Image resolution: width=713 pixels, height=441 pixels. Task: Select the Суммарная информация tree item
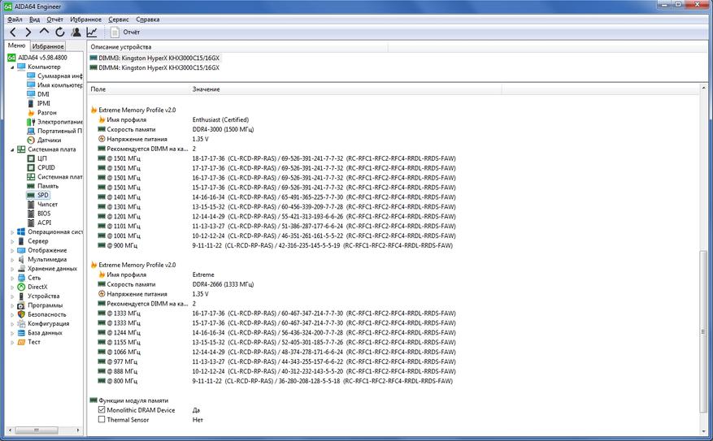[x=54, y=76]
